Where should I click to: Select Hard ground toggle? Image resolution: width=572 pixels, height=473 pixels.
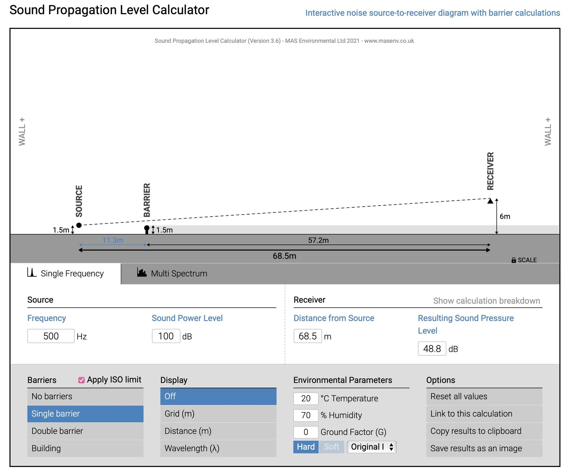pyautogui.click(x=306, y=447)
